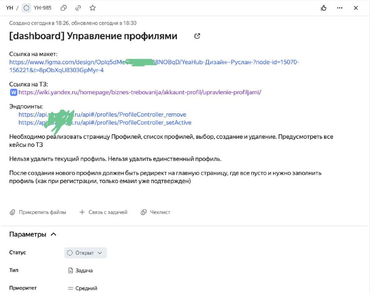The image size is (370, 294).
Task: Copy the issue key with the copy icon
Action: point(63,8)
